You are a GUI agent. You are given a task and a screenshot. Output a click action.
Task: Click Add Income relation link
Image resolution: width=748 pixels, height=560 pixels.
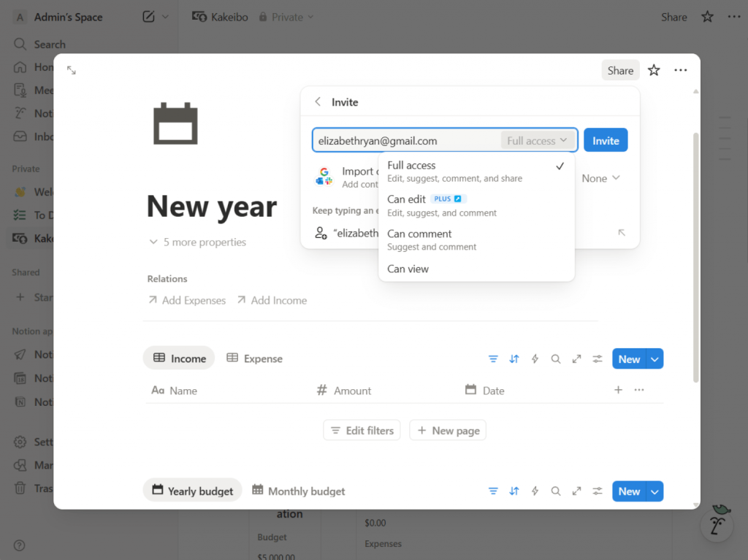pyautogui.click(x=272, y=301)
